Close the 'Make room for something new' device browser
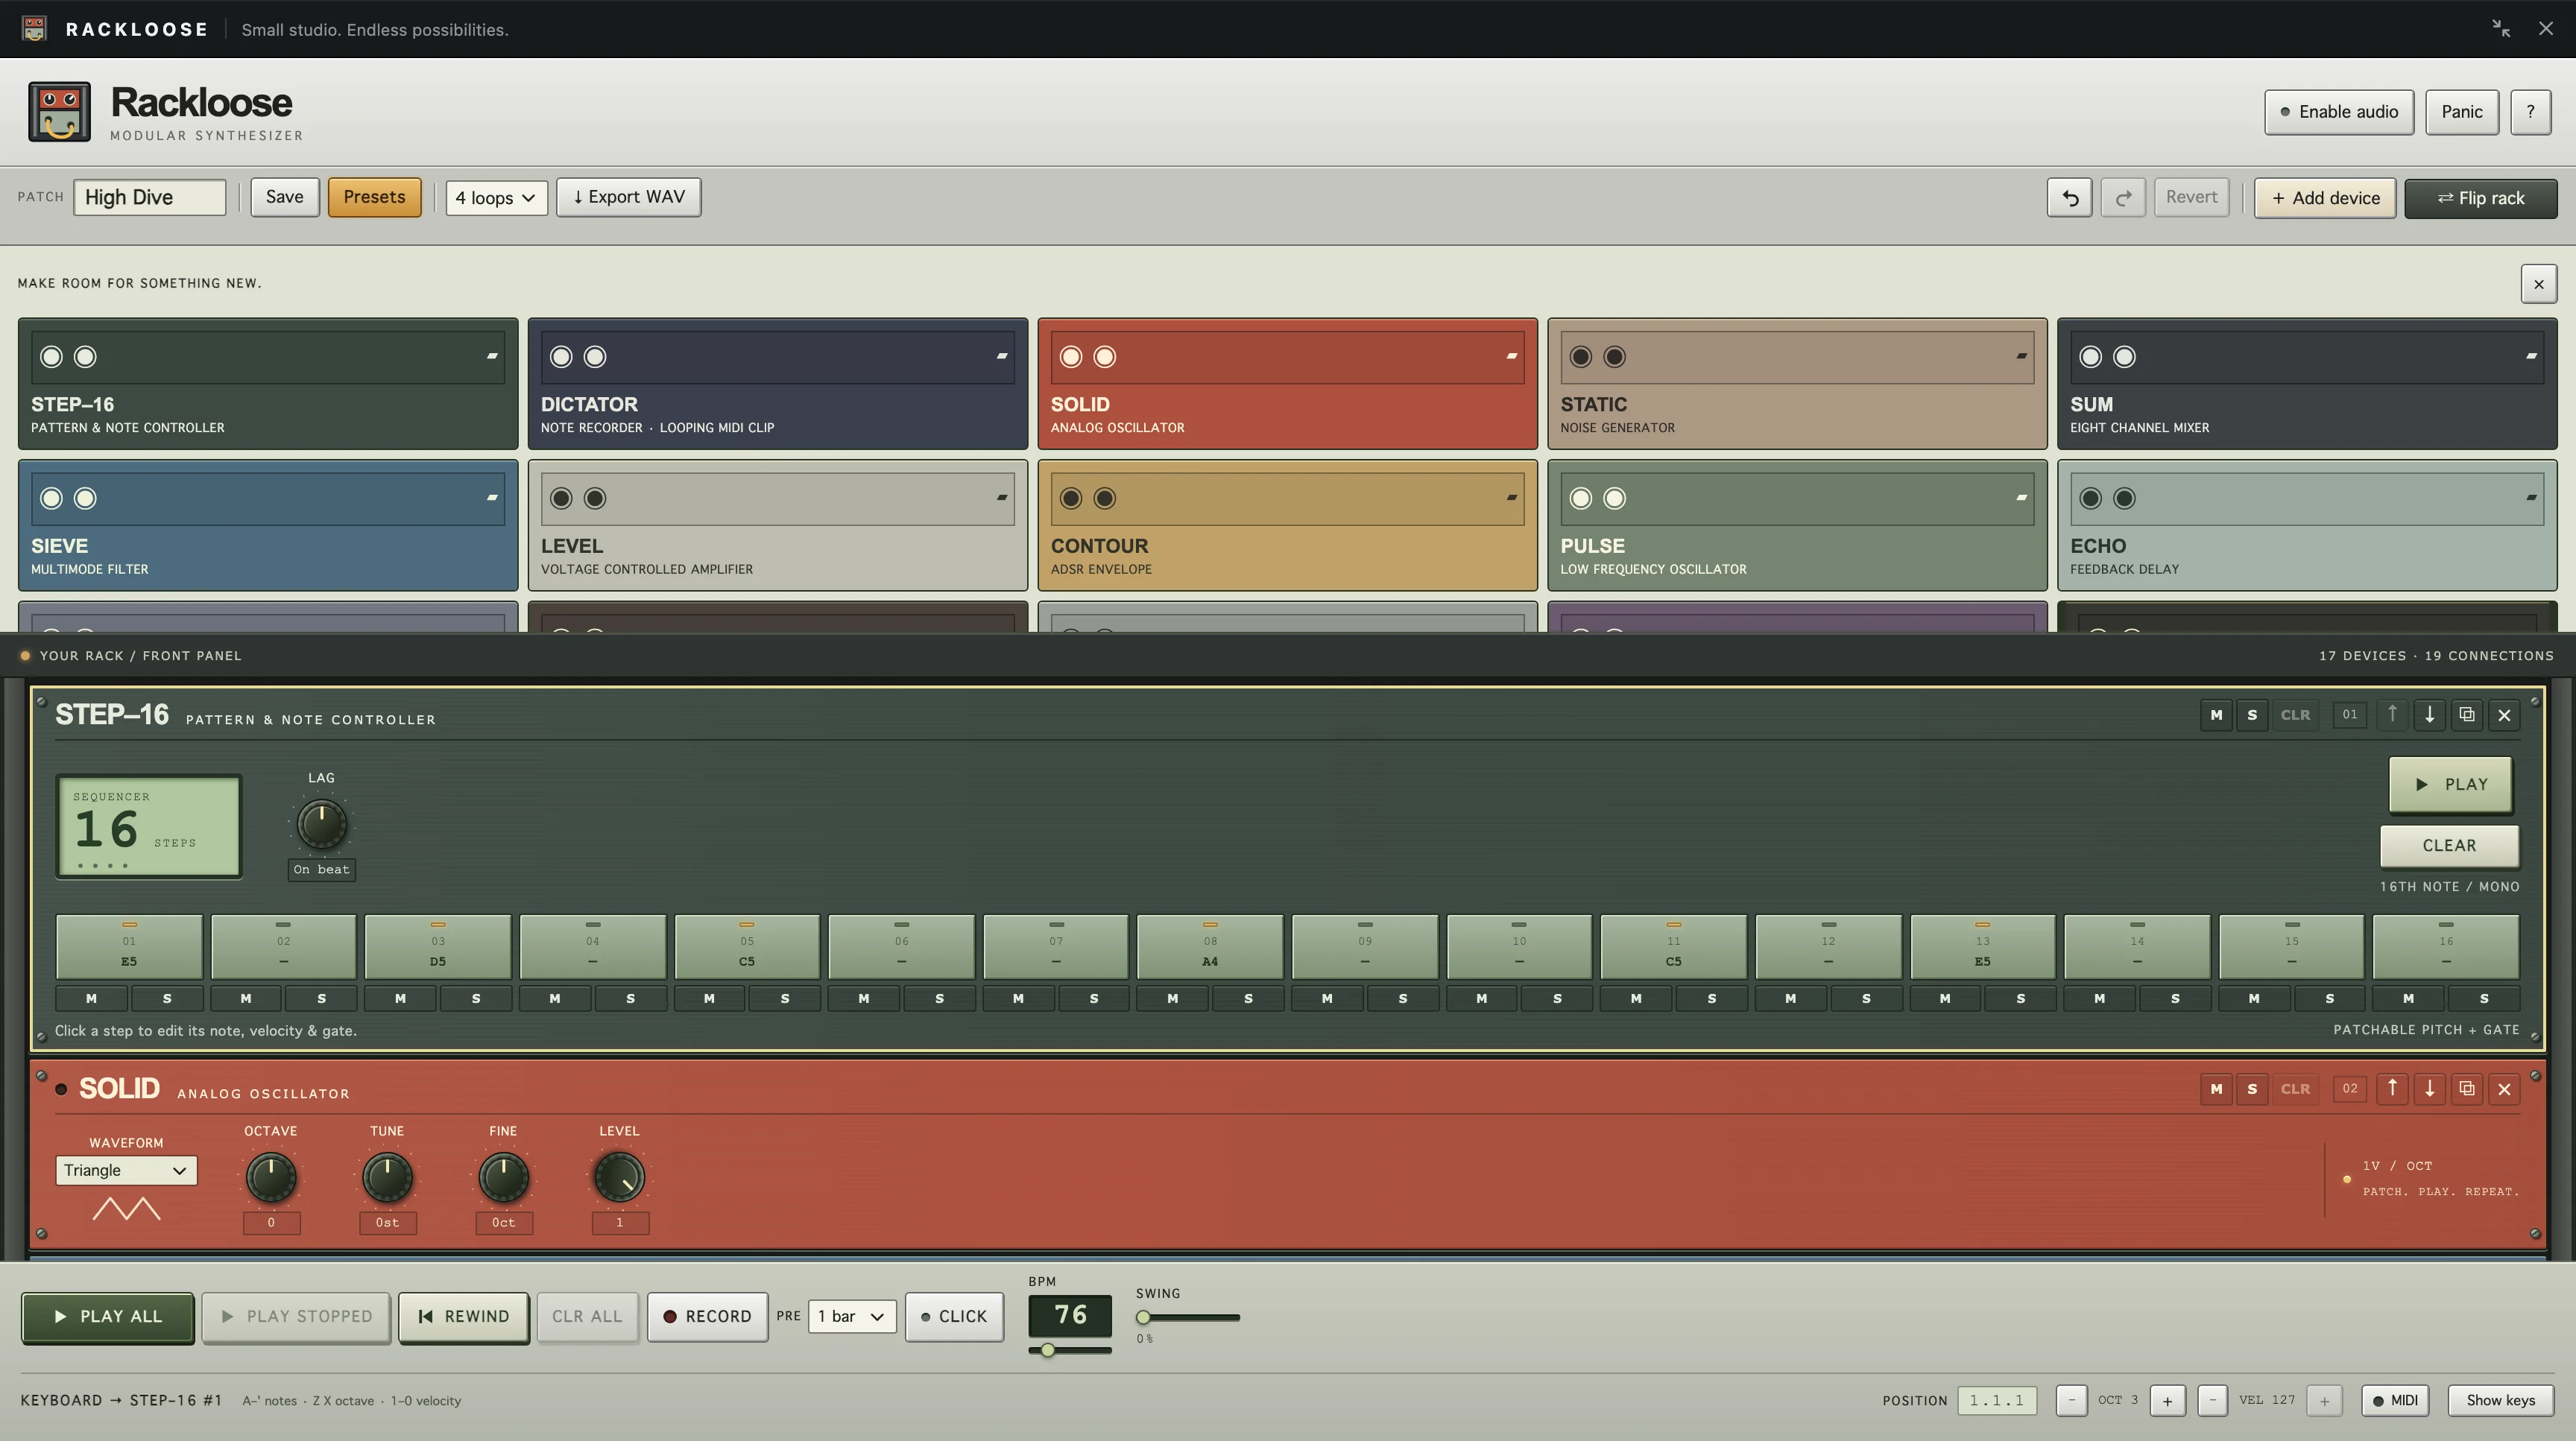Screen dimensions: 2576x1441 pos(2538,284)
